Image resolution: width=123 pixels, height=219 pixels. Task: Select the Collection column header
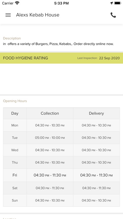tap(50, 113)
